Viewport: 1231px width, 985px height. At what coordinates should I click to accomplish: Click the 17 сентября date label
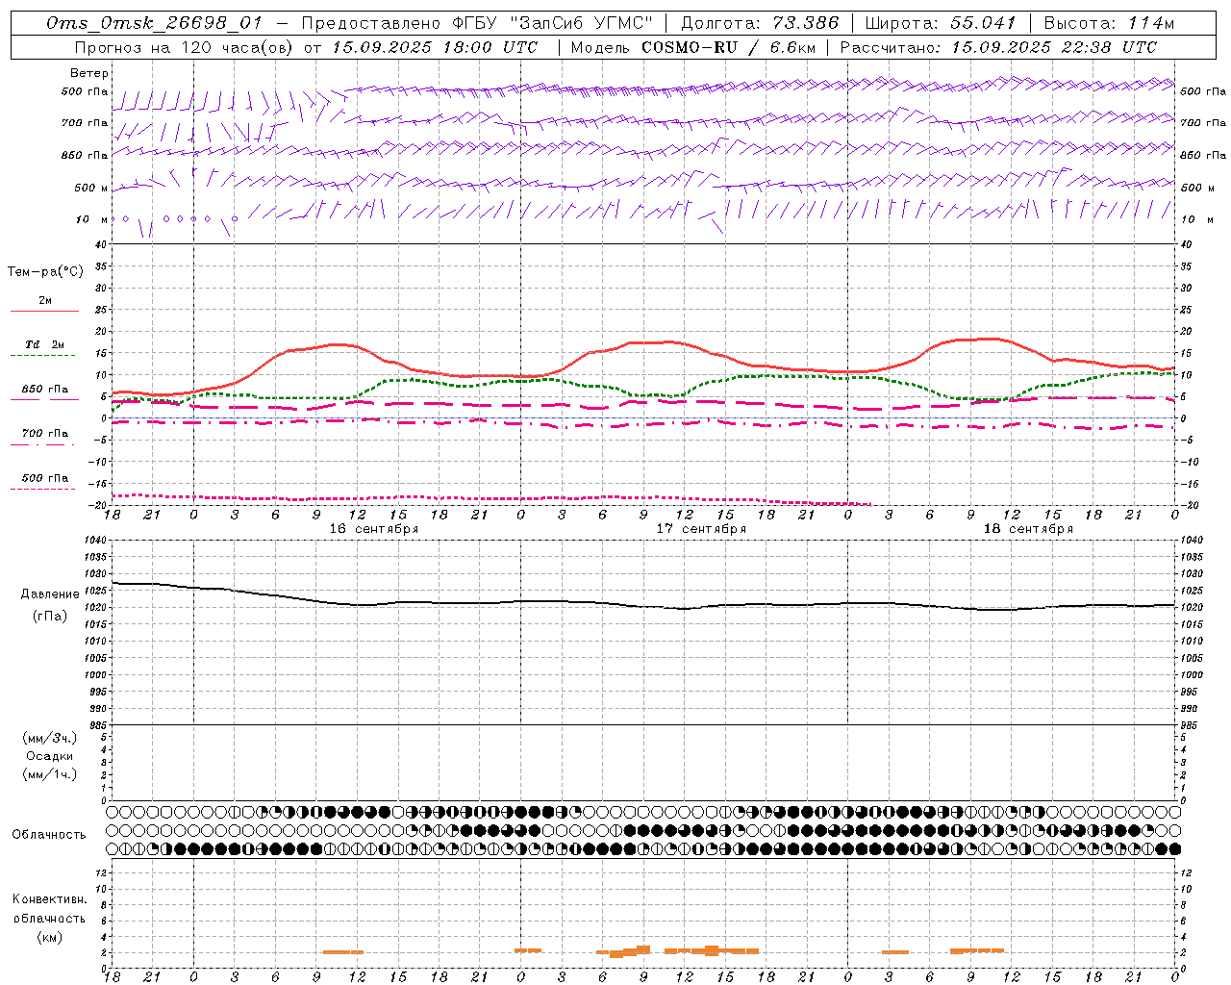click(701, 529)
